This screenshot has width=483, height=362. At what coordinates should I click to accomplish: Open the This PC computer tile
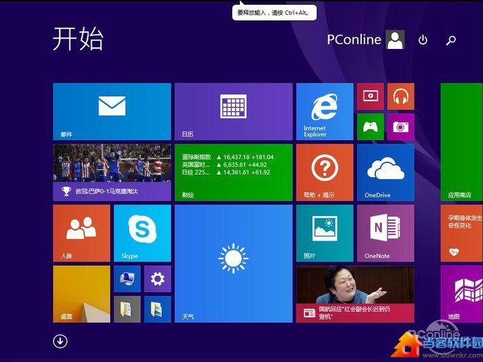[x=127, y=279]
